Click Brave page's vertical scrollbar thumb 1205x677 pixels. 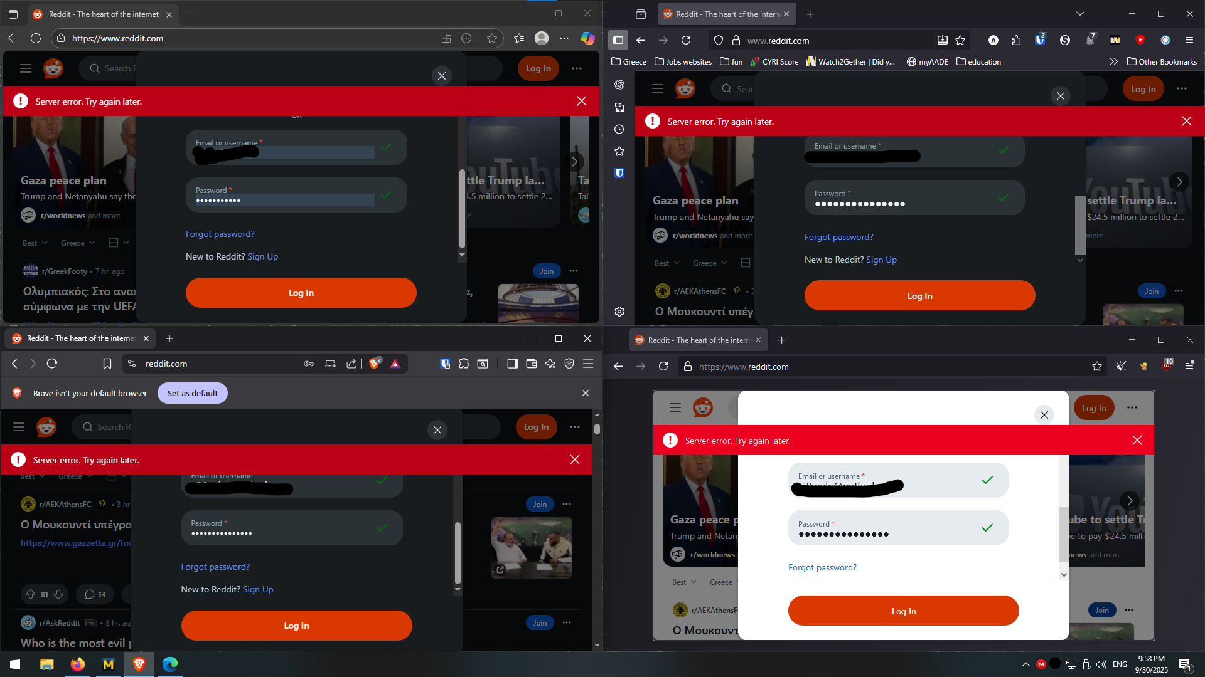click(597, 429)
